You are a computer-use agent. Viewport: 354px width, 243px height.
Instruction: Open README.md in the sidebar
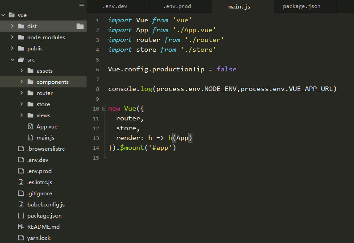click(43, 227)
